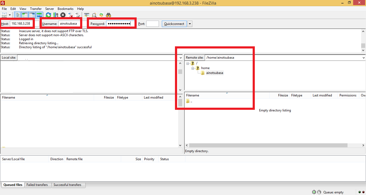Viewport: 366px width, 195px height.
Task: Click 'Empty directory.' remote status bar
Action: click(x=197, y=151)
